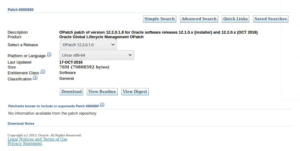Click the OPatch patch of version 12.2.0.1.8 description
The image size is (300, 151).
(159, 32)
